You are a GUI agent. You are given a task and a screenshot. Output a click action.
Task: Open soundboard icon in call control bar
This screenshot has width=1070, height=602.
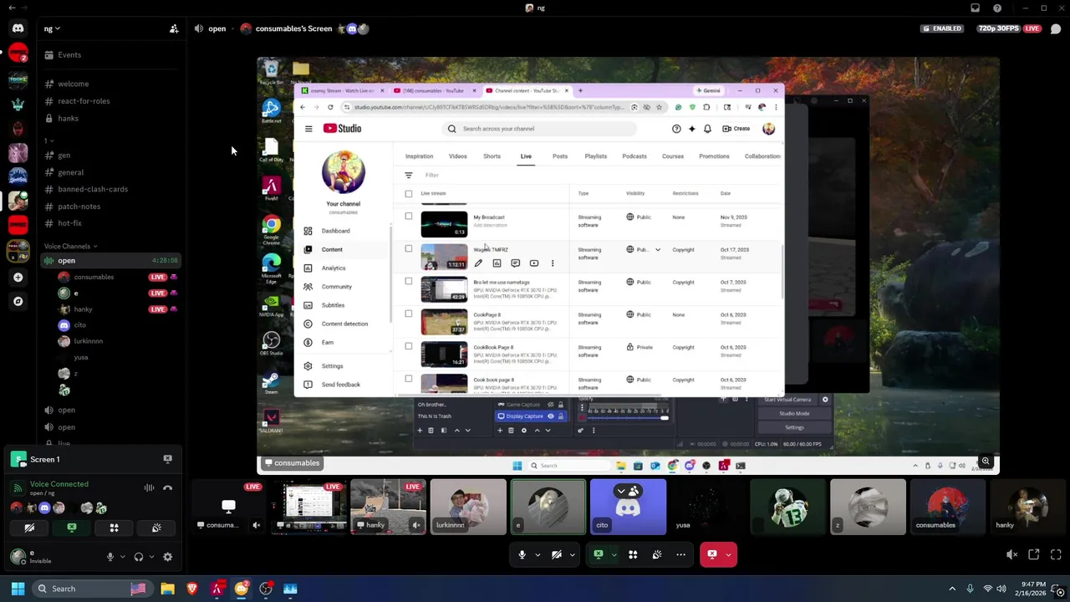pyautogui.click(x=657, y=554)
